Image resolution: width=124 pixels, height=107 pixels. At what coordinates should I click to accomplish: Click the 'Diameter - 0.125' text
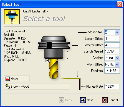tap(15, 38)
